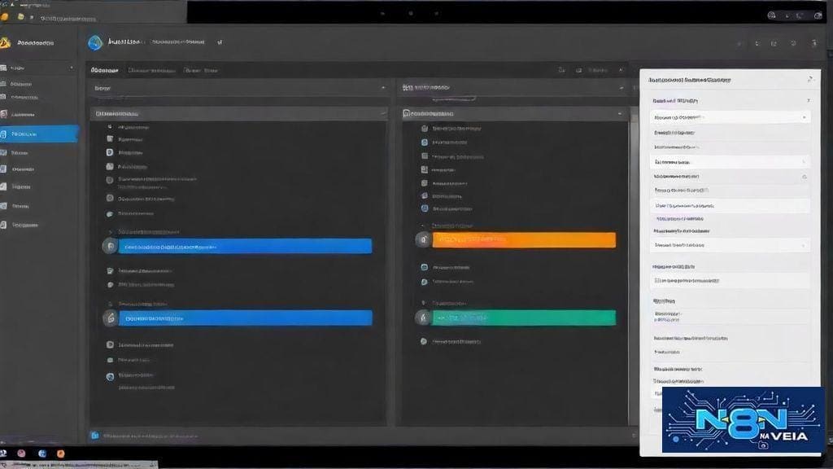
Task: Click the orange circle icon at top-left corner
Action: pos(5,17)
